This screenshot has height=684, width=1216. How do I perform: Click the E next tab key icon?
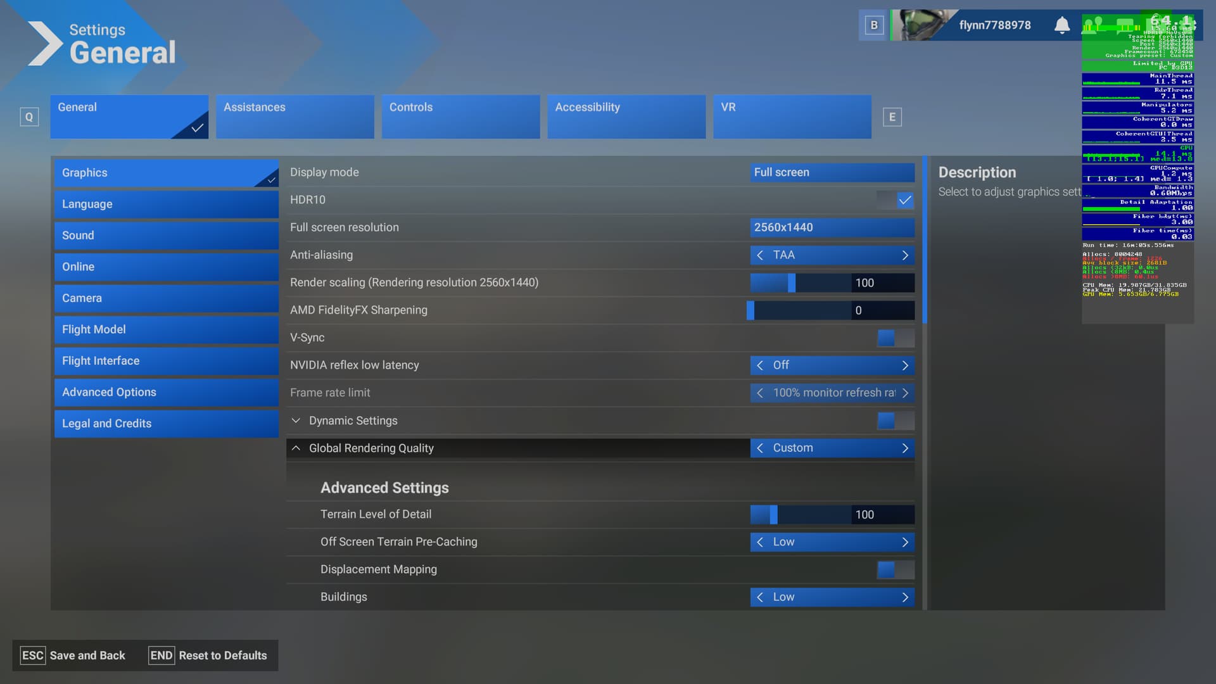point(892,117)
